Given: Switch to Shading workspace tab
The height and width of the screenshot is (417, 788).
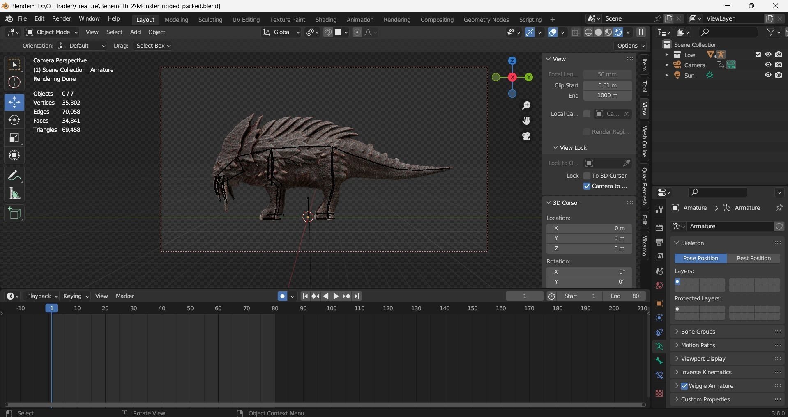Looking at the screenshot, I should click(x=326, y=20).
